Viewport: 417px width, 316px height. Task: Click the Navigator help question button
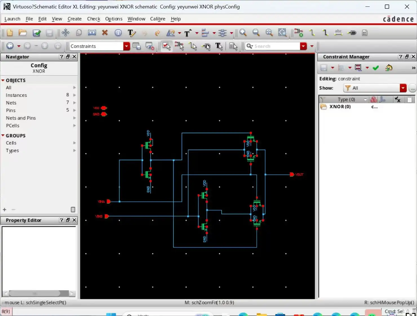[61, 57]
